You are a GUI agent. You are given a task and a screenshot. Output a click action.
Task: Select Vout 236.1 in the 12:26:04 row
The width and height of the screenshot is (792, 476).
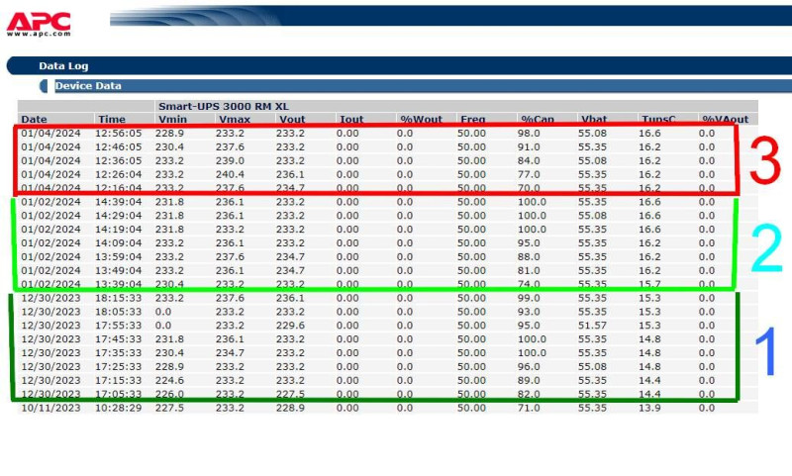click(290, 174)
